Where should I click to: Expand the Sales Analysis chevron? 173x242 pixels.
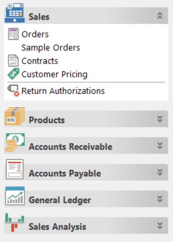[160, 226]
